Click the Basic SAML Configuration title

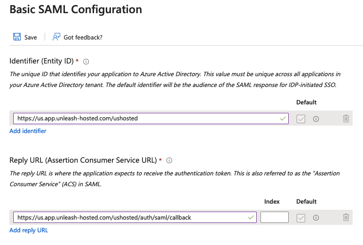coord(76,9)
